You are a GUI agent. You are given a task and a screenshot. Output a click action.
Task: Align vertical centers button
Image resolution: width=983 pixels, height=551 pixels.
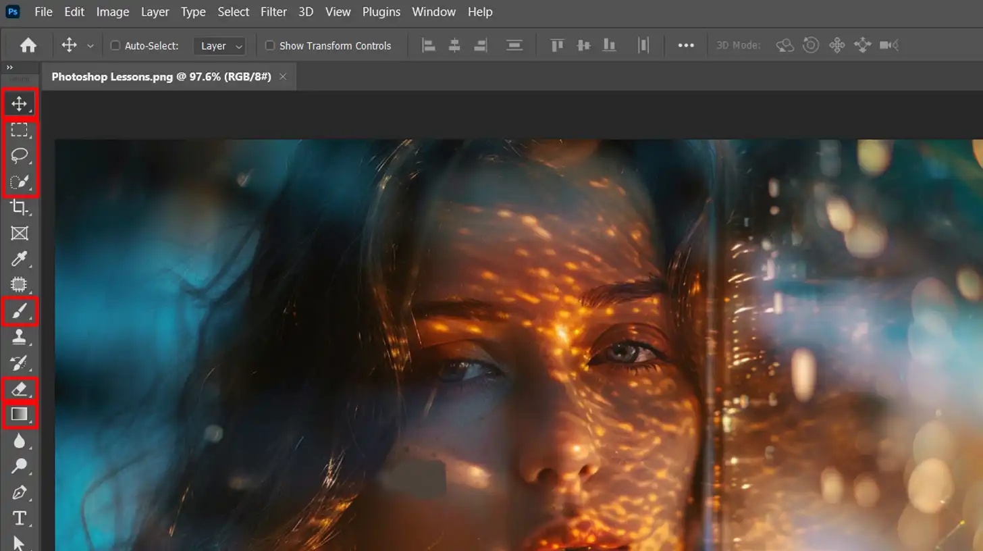point(583,45)
